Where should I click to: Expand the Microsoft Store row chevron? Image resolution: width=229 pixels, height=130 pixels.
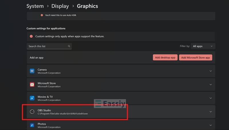(211, 85)
